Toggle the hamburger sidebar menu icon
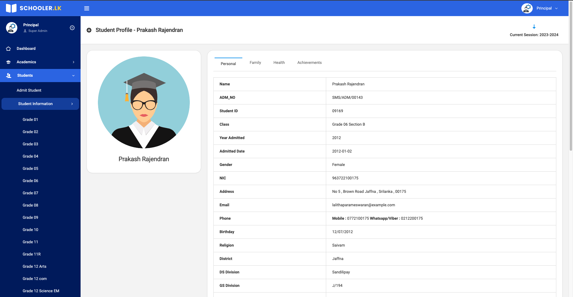 tap(87, 8)
